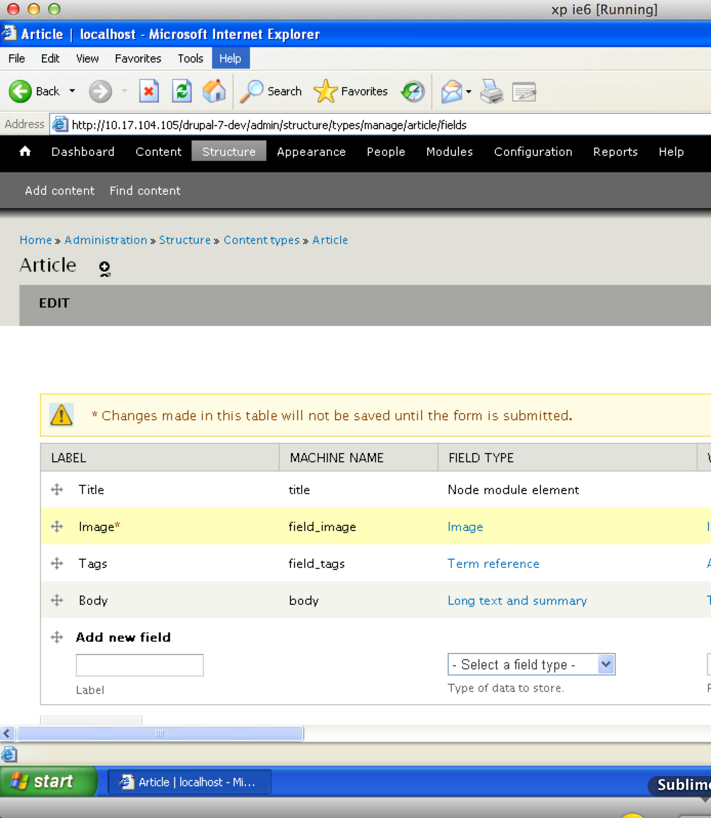
Task: Click the Edit page toolbar icon
Action: click(x=524, y=92)
